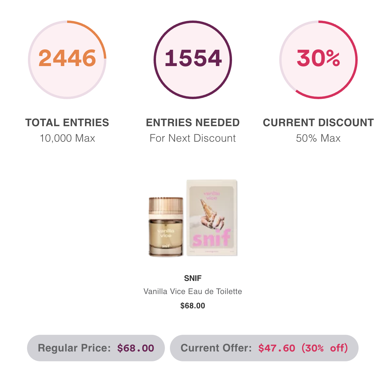Open the SNIF brand link

tap(193, 278)
